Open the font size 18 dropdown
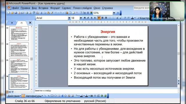 [x=81, y=18]
